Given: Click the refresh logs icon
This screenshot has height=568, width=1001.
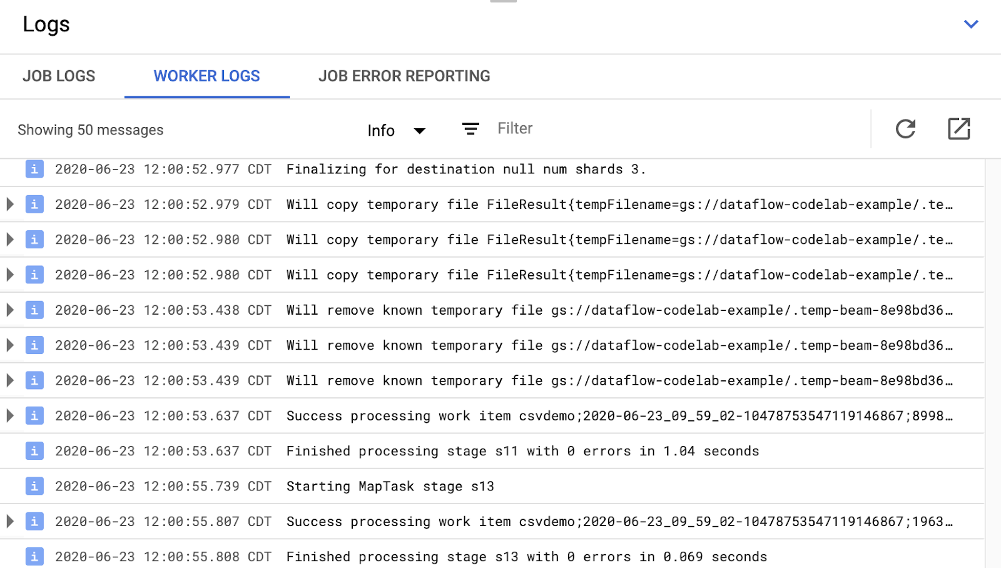Looking at the screenshot, I should (905, 129).
